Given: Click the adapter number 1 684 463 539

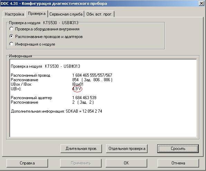Looking at the screenshot, I should coord(84,98).
